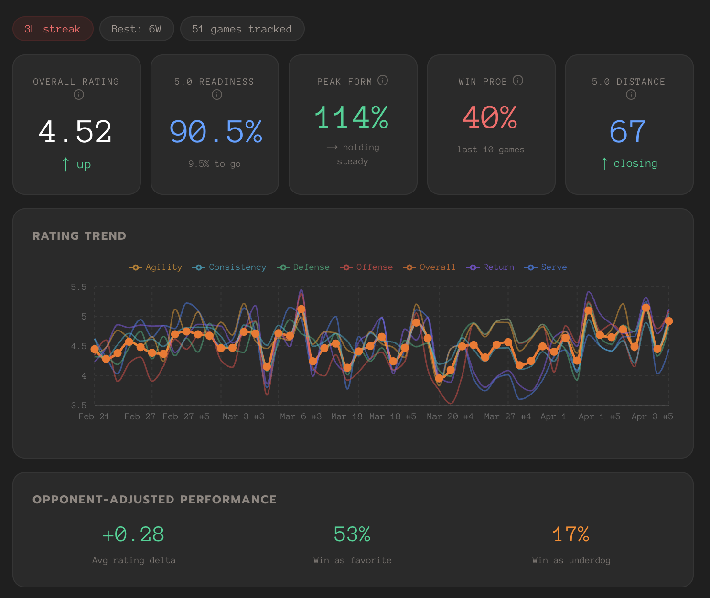This screenshot has height=598, width=710.
Task: Click the 17% win as underdog value
Action: [571, 534]
